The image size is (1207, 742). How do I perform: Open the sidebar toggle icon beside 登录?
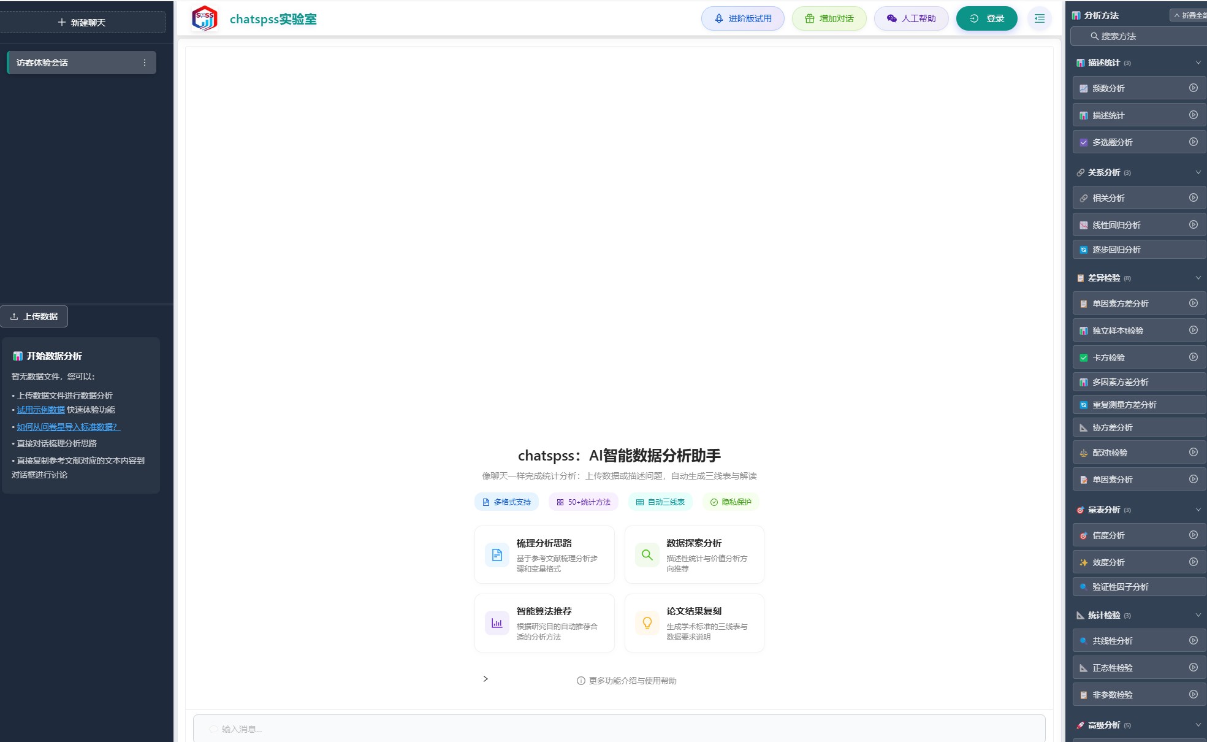click(x=1040, y=18)
